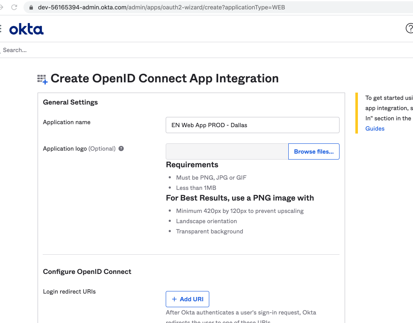Click the empty logo file path field
413x323 pixels.
tap(227, 151)
